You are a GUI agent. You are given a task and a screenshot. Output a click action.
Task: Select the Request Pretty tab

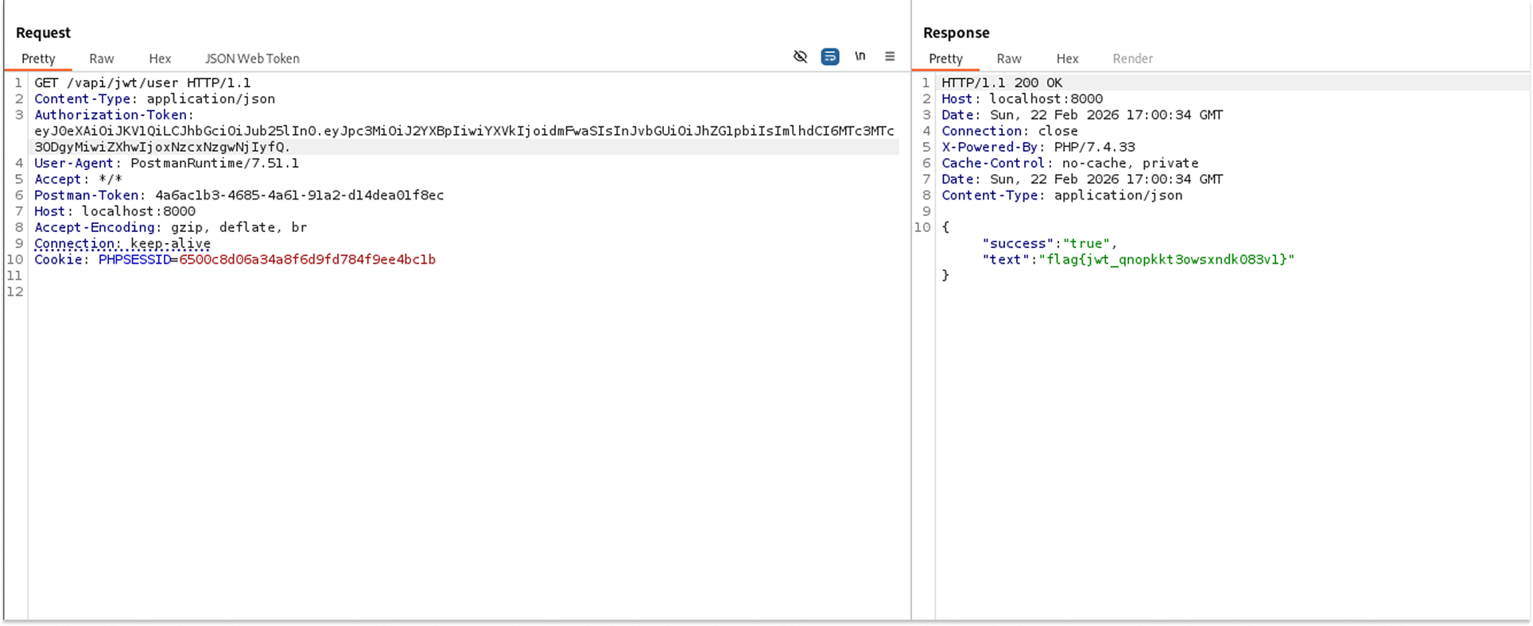click(x=38, y=59)
